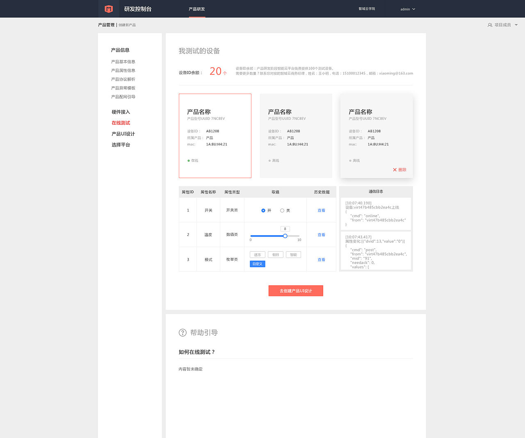525x438 pixels.
Task: Click the help question mark icon
Action: click(x=183, y=333)
